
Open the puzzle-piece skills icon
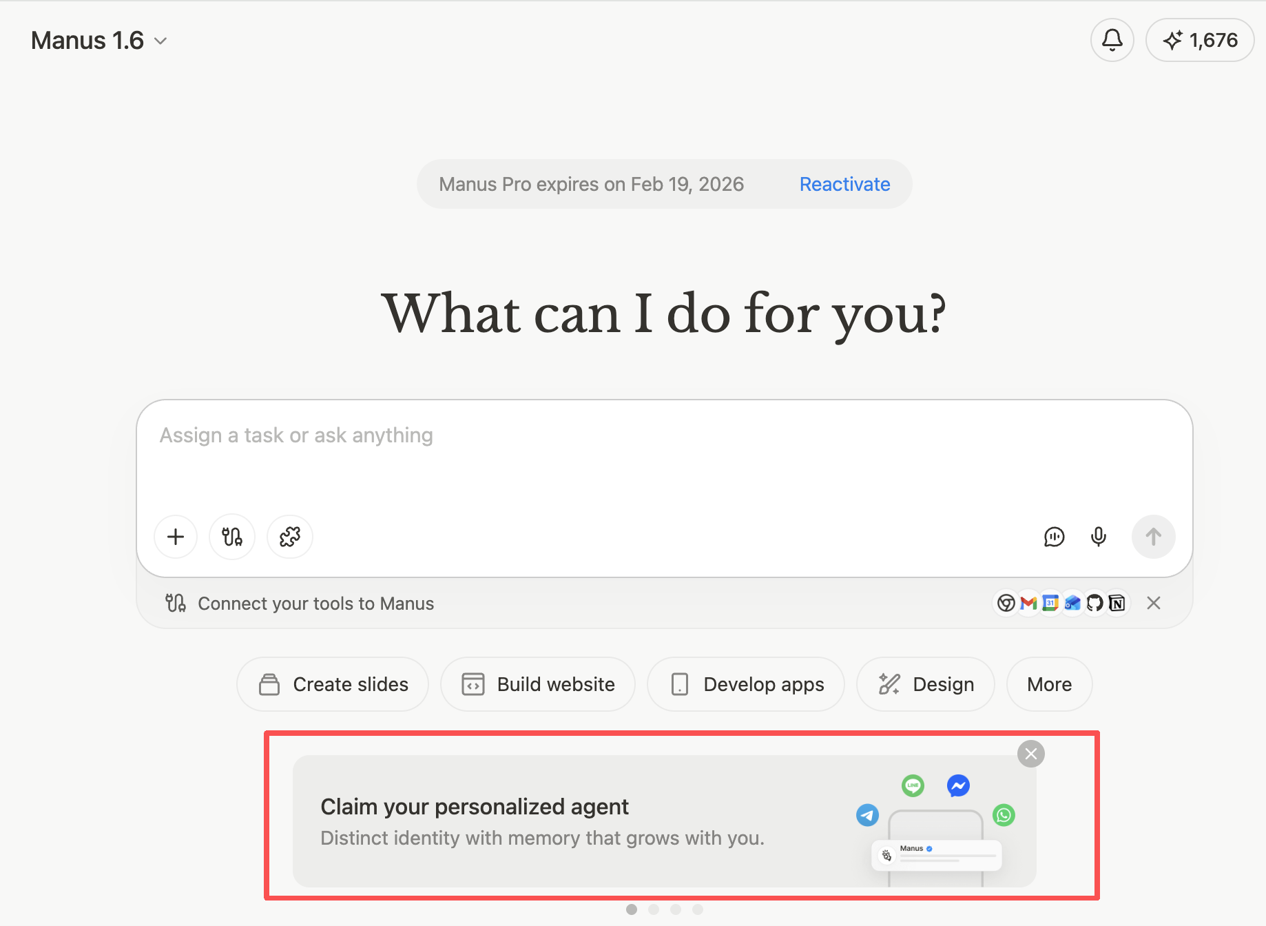click(x=290, y=537)
